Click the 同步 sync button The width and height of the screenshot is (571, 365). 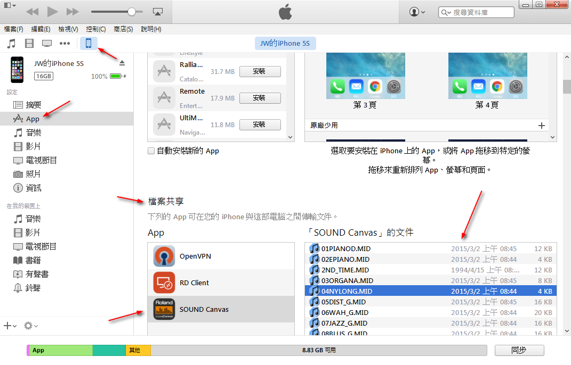pyautogui.click(x=519, y=351)
